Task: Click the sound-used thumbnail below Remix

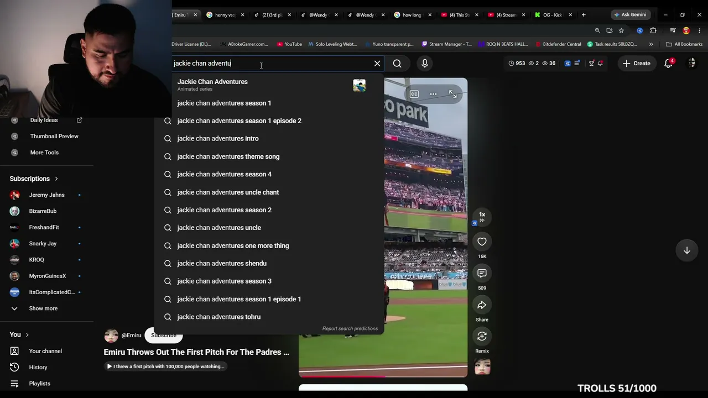Action: click(482, 366)
